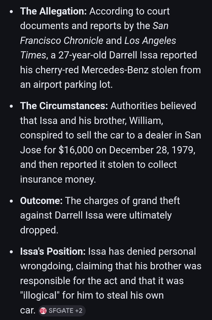Click the red SFGATE logo icon
The width and height of the screenshot is (212, 320).
tap(43, 311)
